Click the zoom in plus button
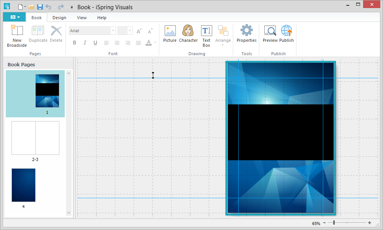This screenshot has height=230, width=383. tap(370, 223)
